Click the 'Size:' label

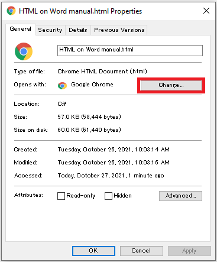pyautogui.click(x=20, y=117)
